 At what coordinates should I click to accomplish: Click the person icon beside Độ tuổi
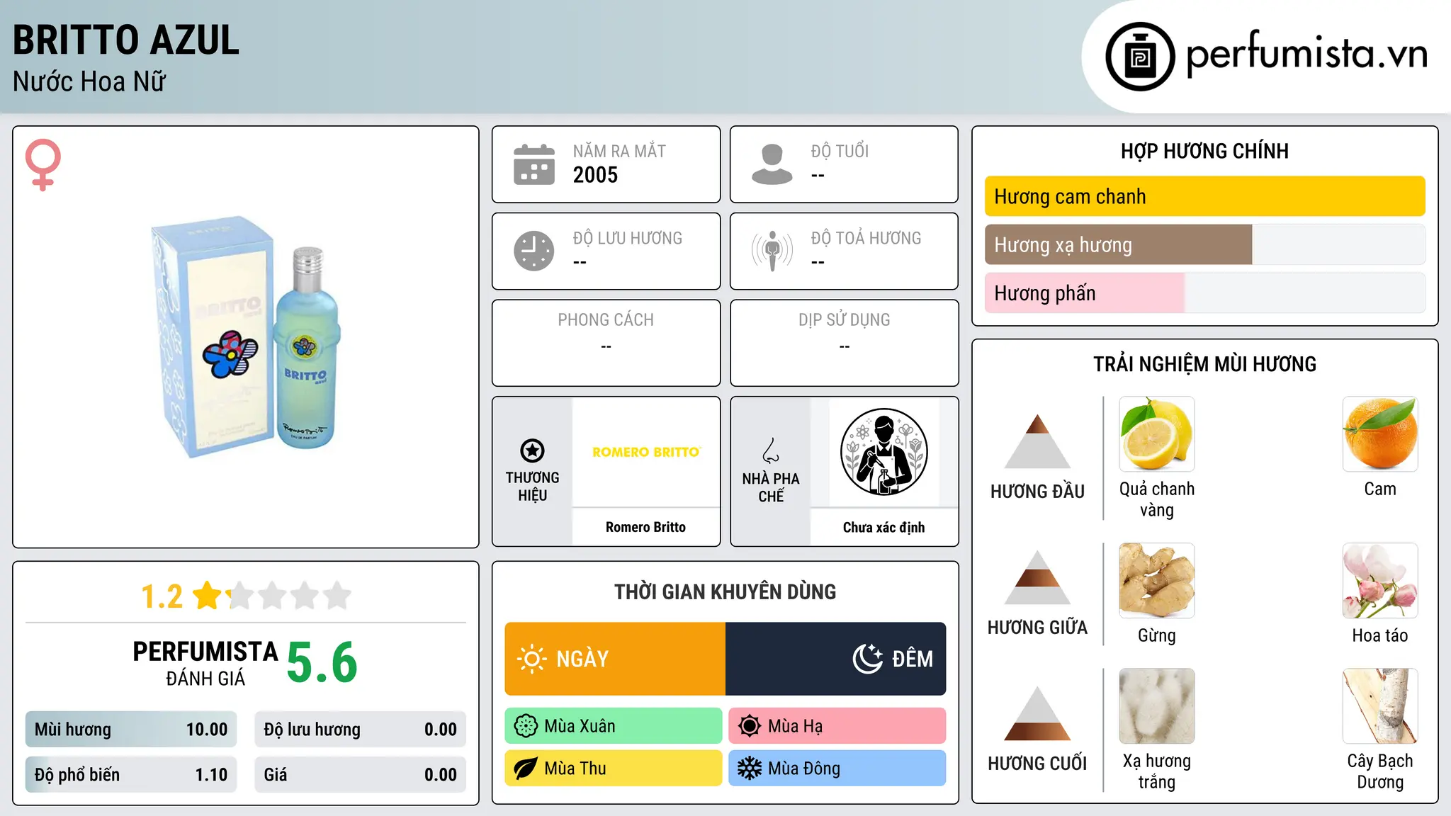pyautogui.click(x=772, y=164)
